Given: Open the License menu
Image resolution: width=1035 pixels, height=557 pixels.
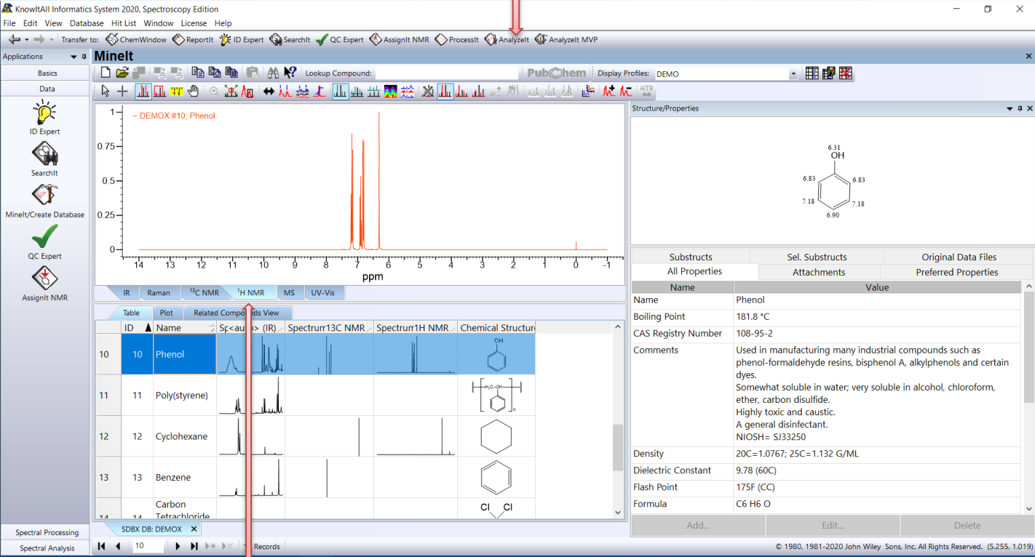Looking at the screenshot, I should pyautogui.click(x=194, y=23).
